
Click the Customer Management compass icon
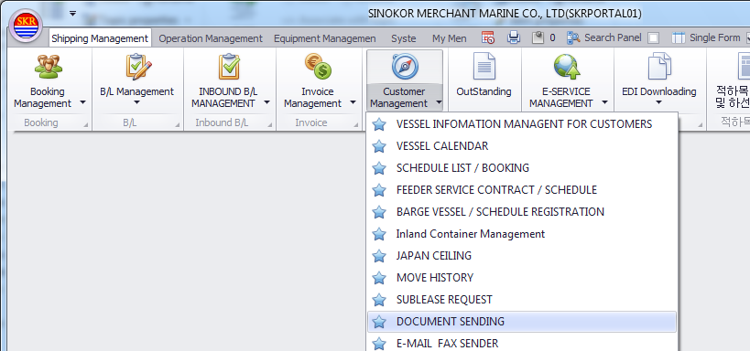click(x=405, y=67)
